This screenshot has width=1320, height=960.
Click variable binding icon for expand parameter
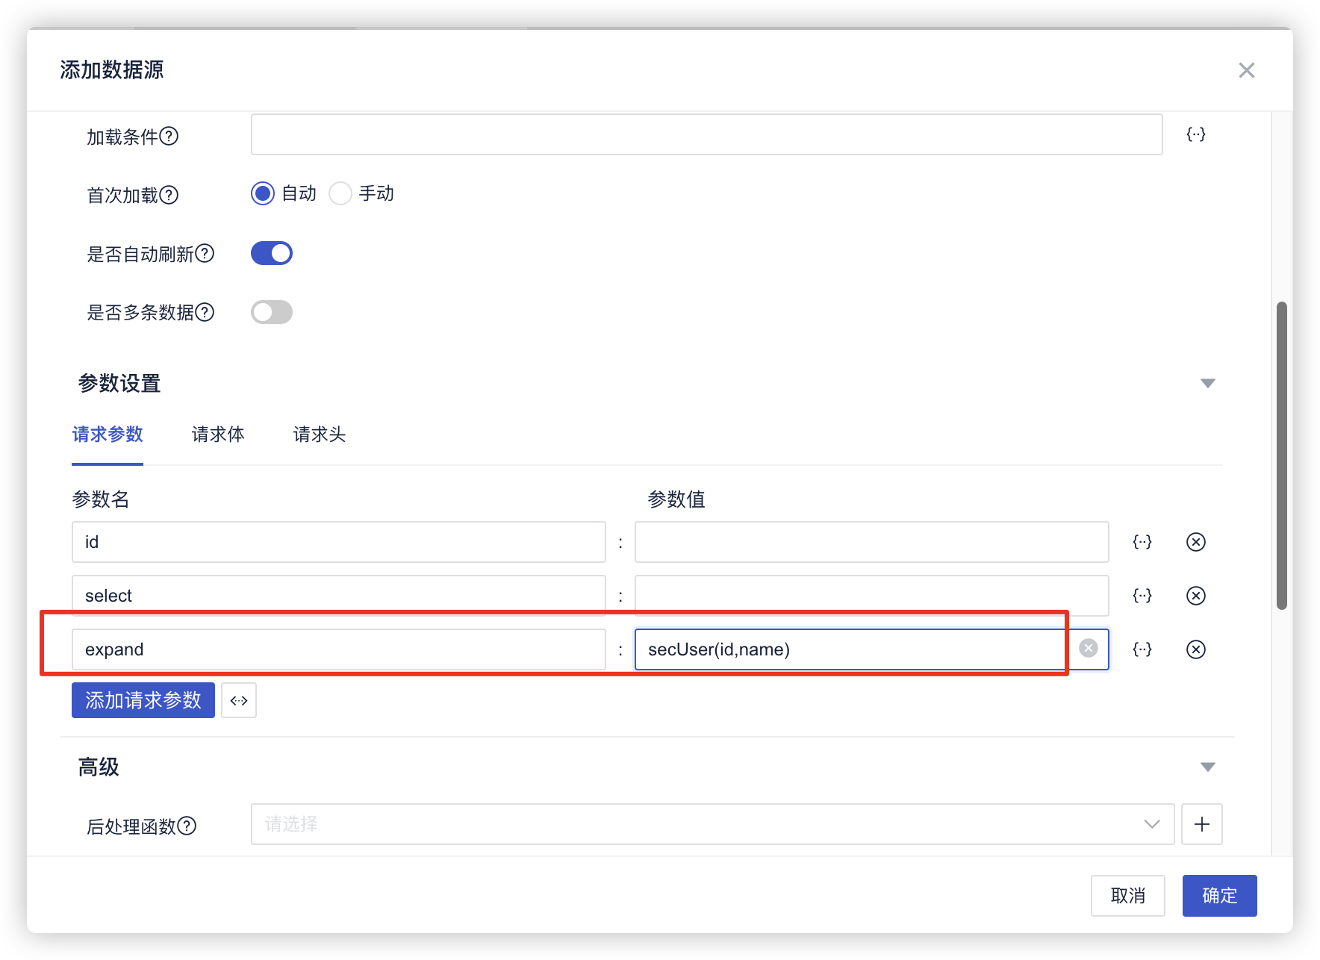[x=1142, y=649]
